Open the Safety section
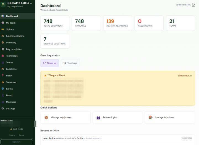 tap(18, 89)
